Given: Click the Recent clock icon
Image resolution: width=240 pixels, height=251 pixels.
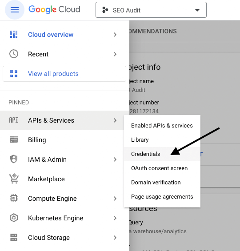Looking at the screenshot, I should tap(14, 54).
